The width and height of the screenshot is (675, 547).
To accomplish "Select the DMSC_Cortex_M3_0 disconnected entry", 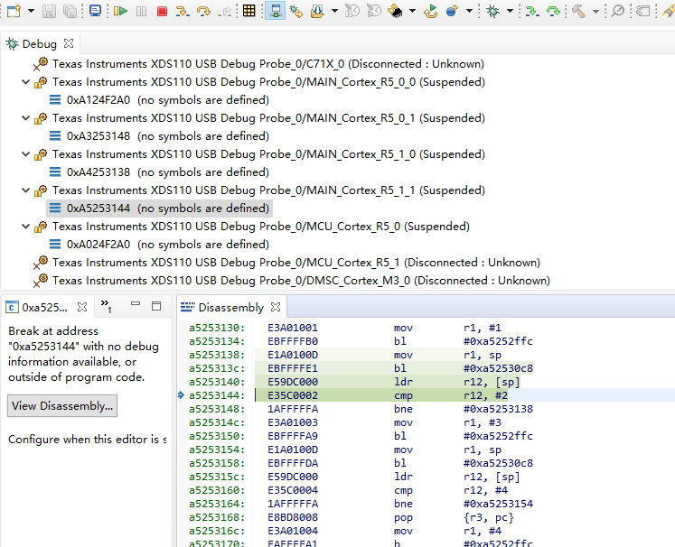I will [x=292, y=281].
